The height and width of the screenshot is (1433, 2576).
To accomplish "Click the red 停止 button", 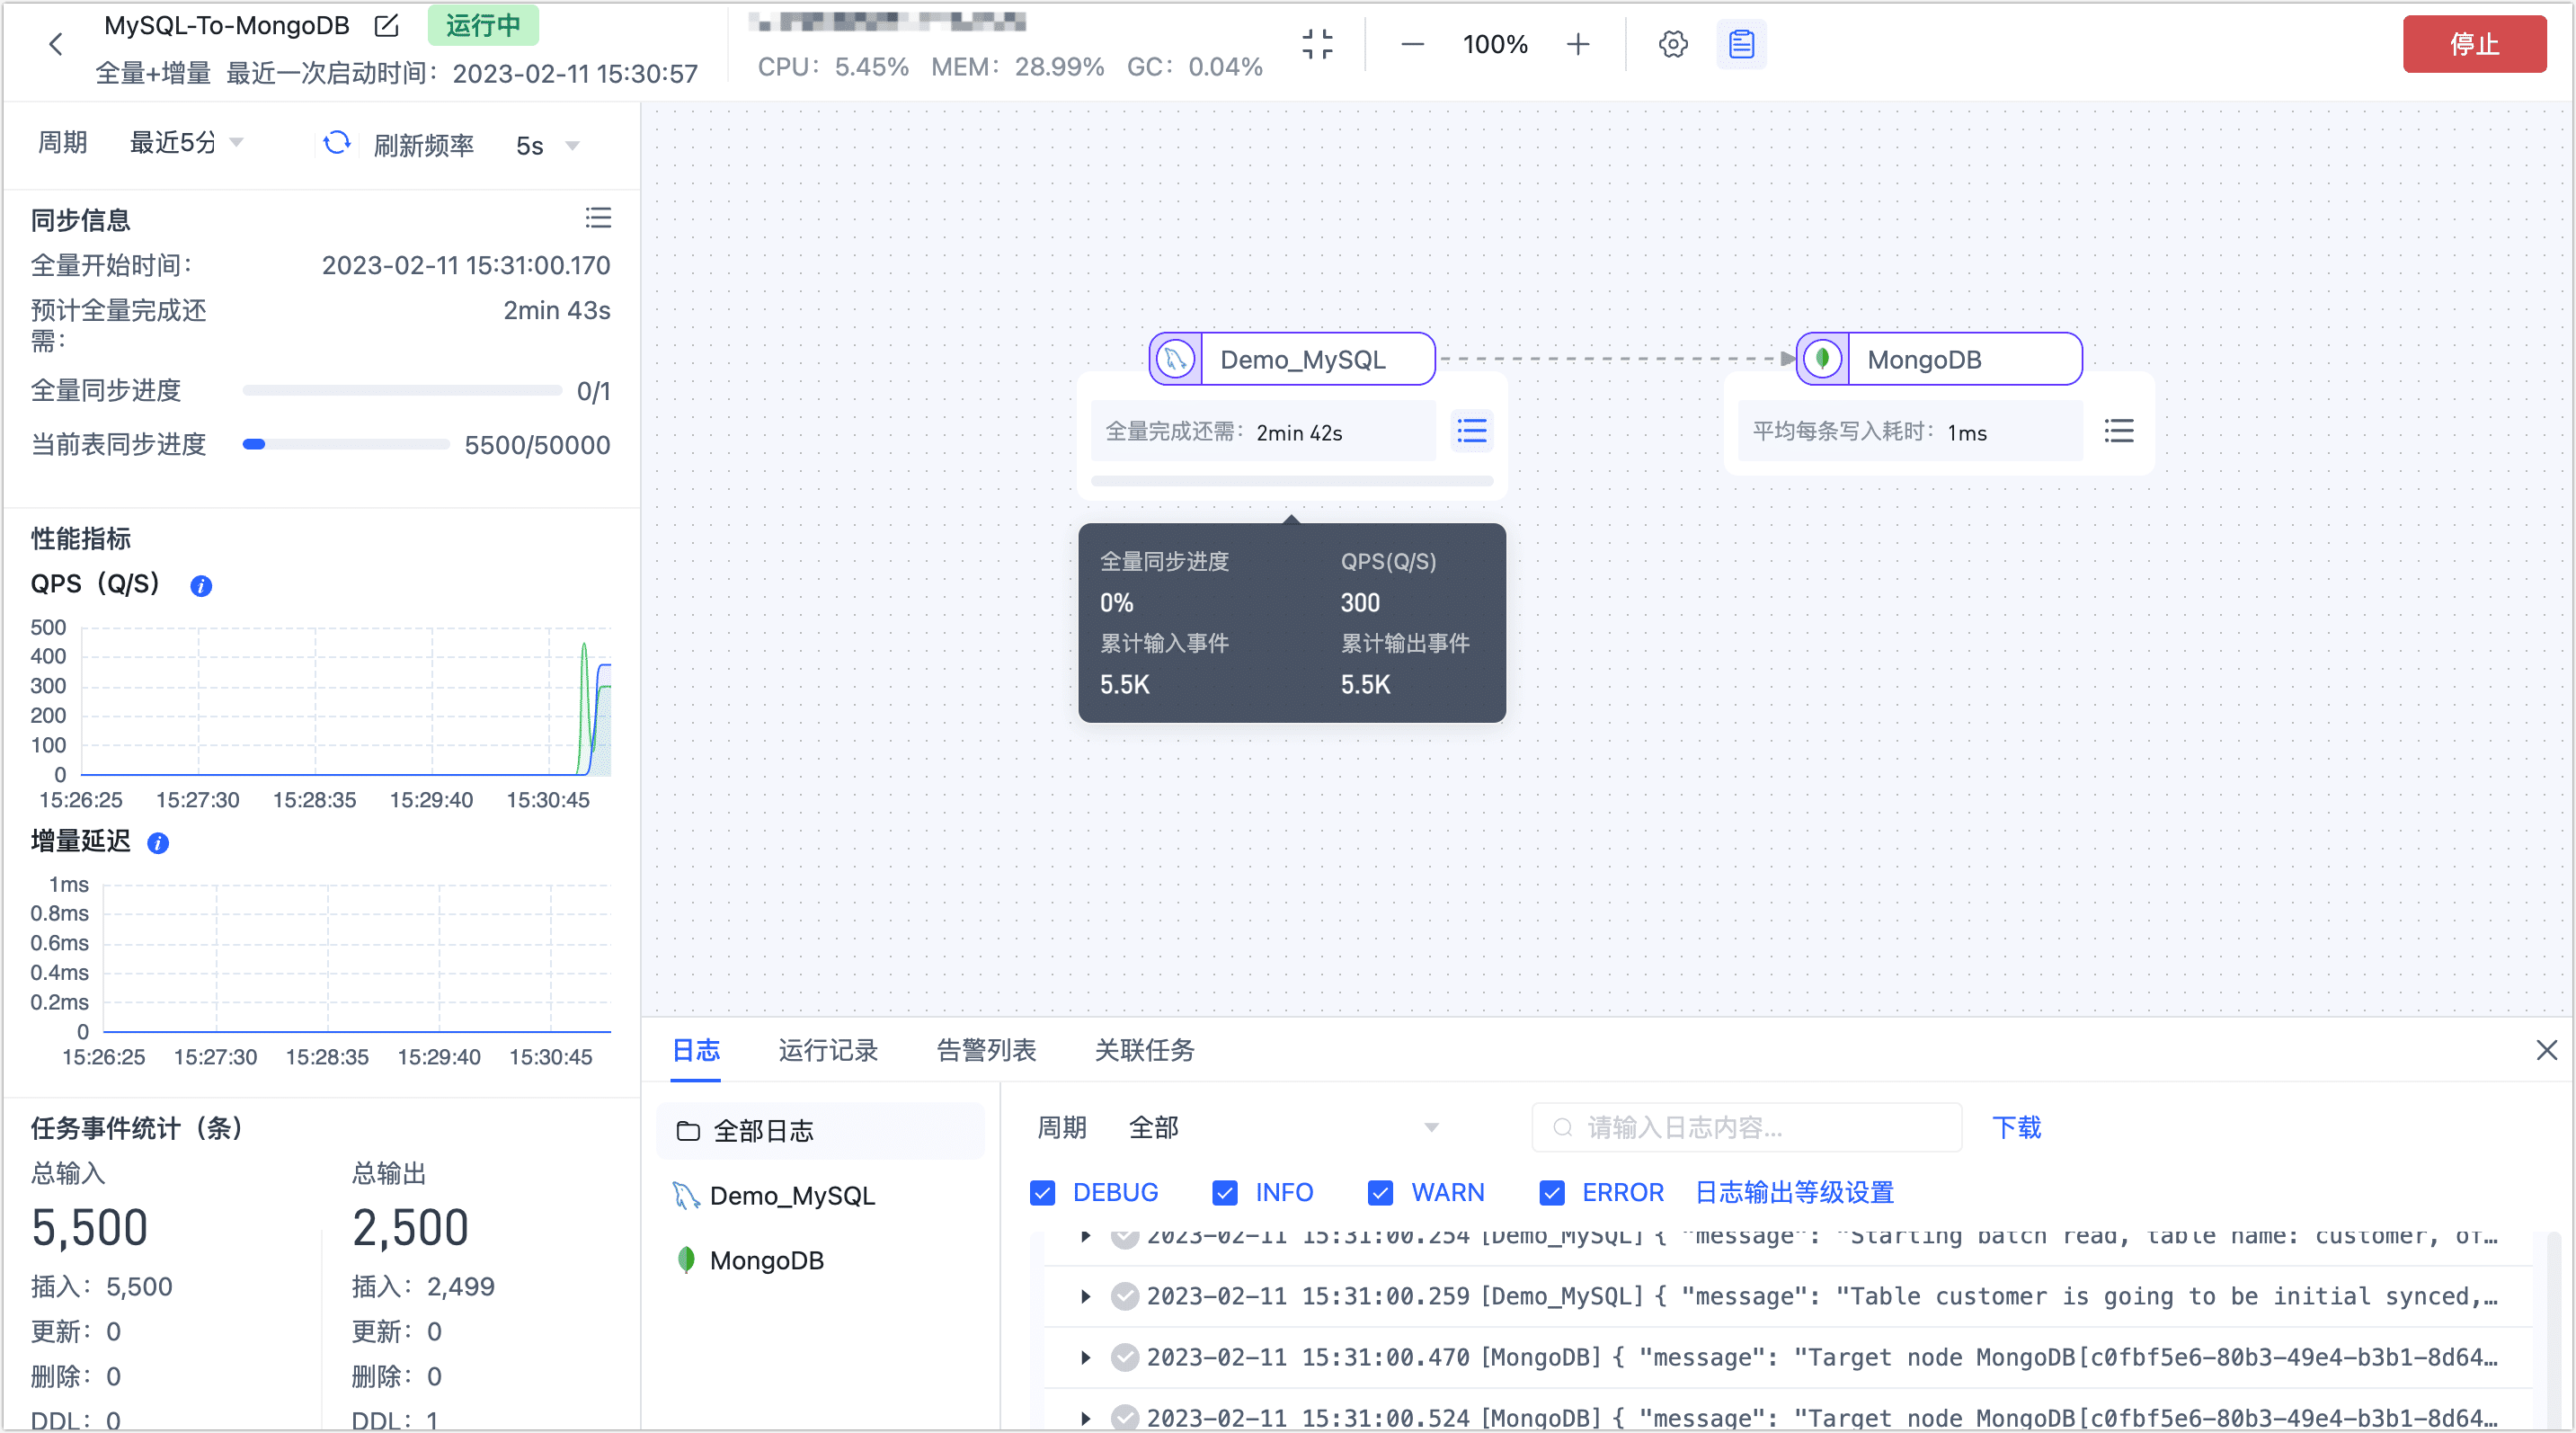I will 2474,44.
